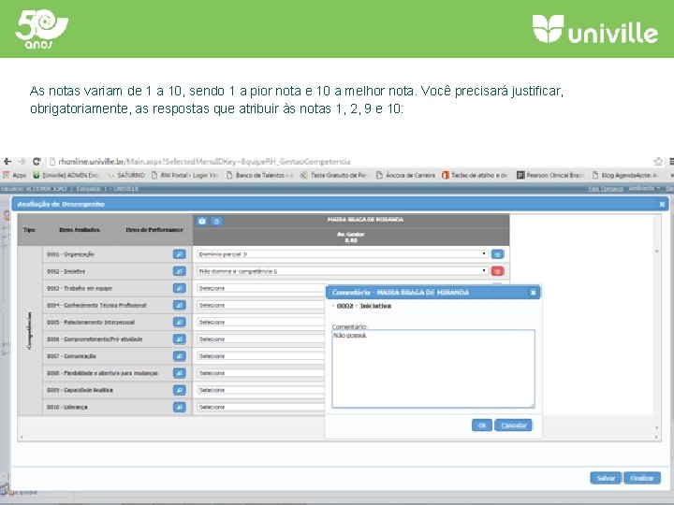
Task: Open details icon for 0001 - Organização
Action: point(179,254)
